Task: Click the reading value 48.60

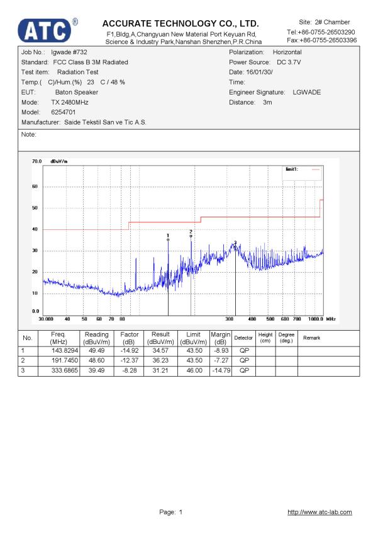Action: coord(97,361)
